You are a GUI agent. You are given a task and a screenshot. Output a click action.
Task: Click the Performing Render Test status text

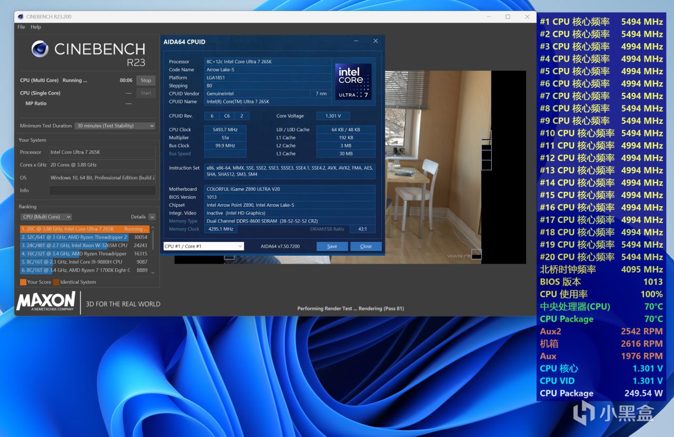point(351,308)
